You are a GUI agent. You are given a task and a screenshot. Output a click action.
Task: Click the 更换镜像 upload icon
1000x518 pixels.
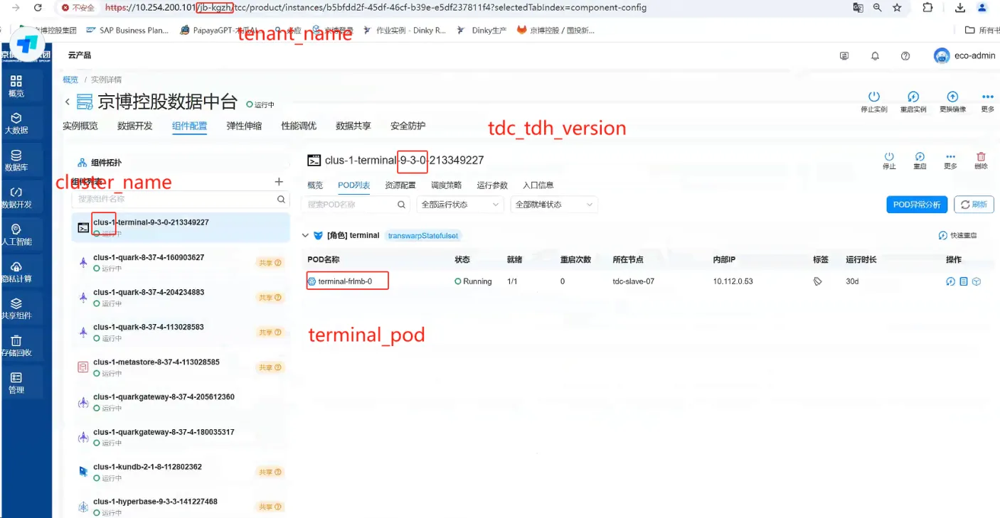[952, 97]
